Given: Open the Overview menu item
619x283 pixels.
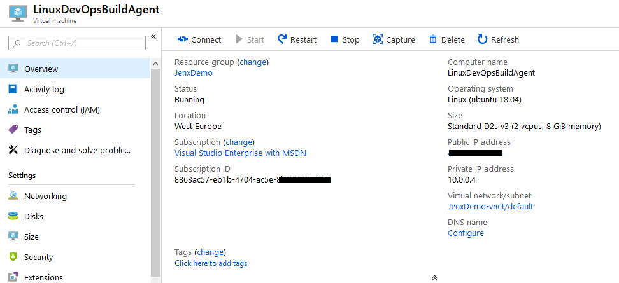Looking at the screenshot, I should 75,69.
